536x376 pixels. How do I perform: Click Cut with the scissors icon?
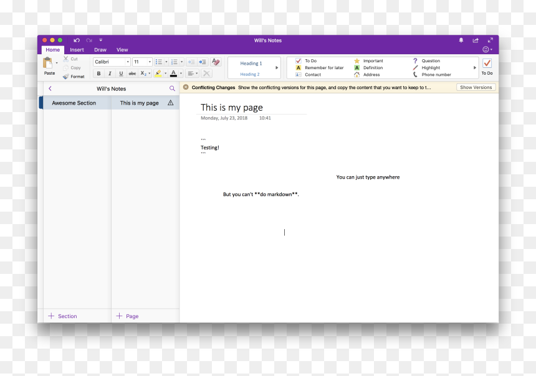coord(70,59)
